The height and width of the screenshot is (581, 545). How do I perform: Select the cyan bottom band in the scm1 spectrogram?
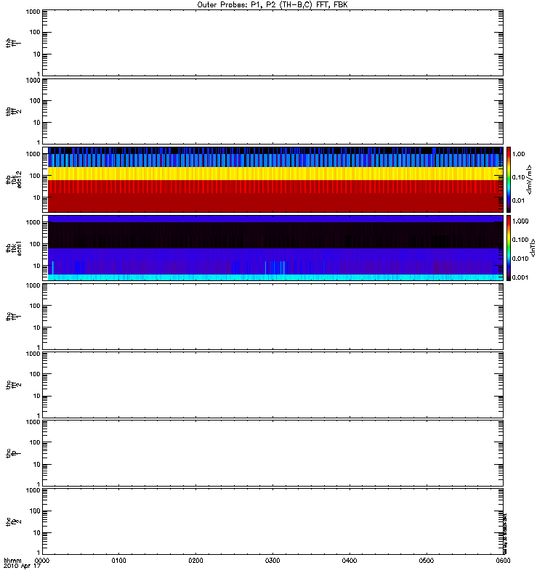point(275,277)
